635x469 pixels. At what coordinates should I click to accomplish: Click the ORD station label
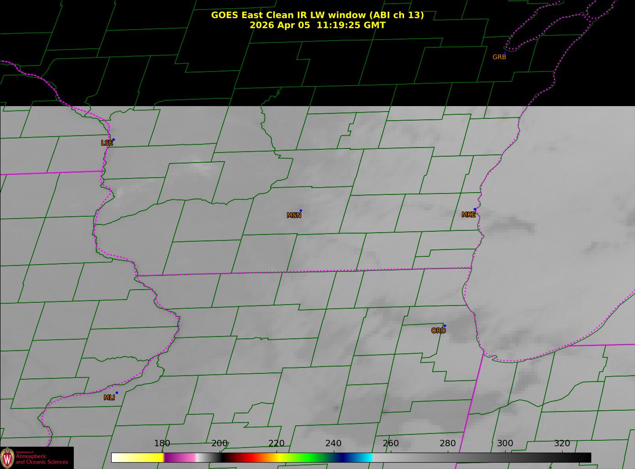[438, 331]
